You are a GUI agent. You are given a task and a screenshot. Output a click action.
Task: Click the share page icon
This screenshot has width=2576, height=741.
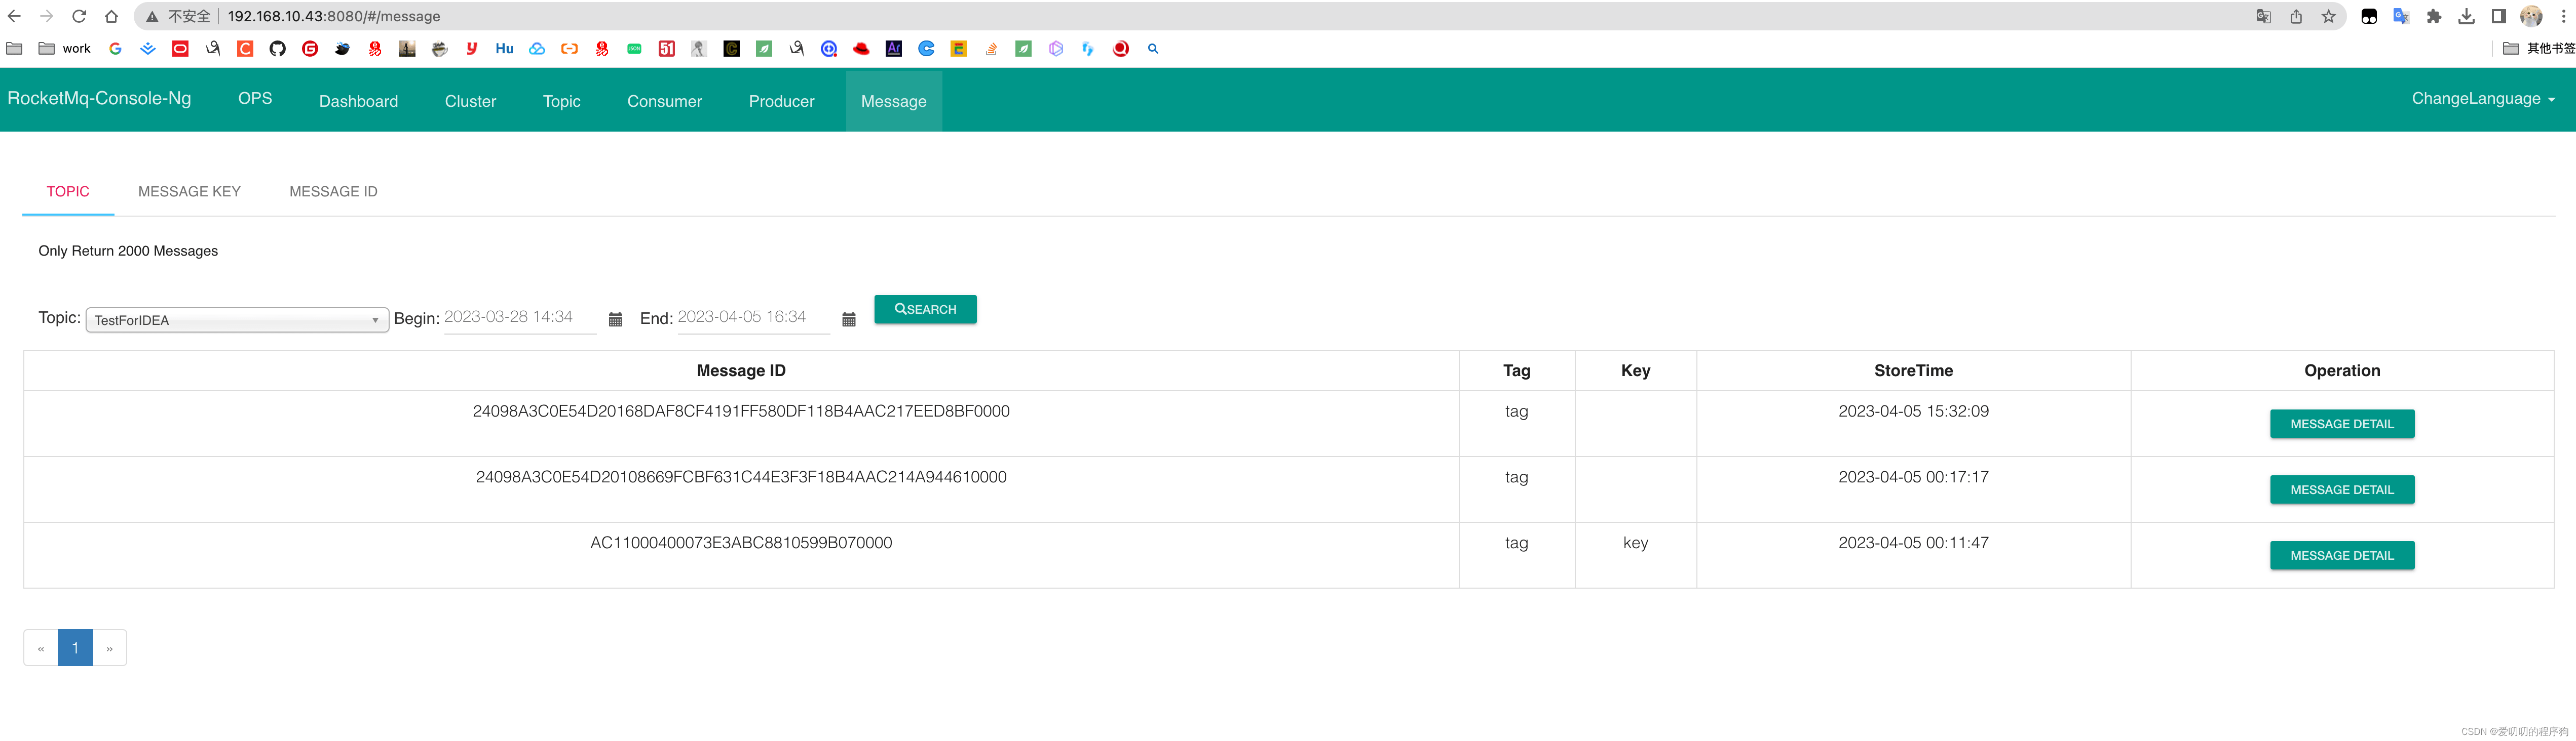[2296, 16]
